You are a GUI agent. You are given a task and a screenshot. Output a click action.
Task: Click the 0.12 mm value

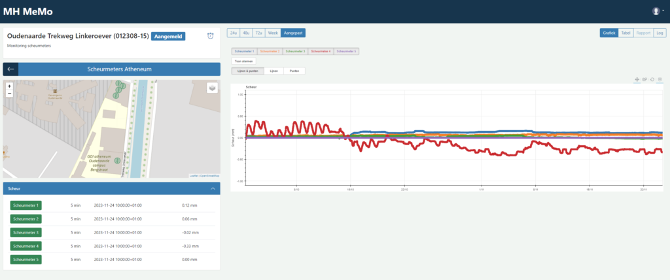pos(190,205)
